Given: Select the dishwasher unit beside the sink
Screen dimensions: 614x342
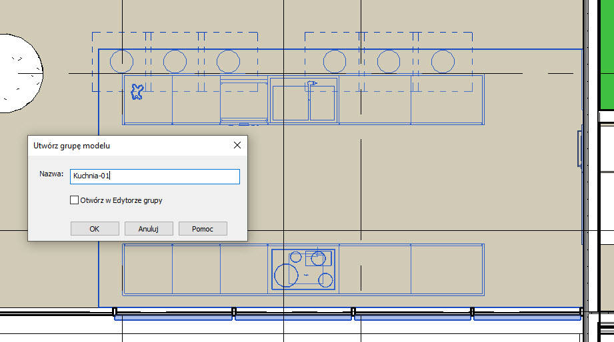Looking at the screenshot, I should 244,100.
